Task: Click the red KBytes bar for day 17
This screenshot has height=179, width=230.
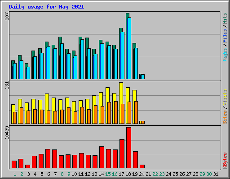Action: point(122,154)
